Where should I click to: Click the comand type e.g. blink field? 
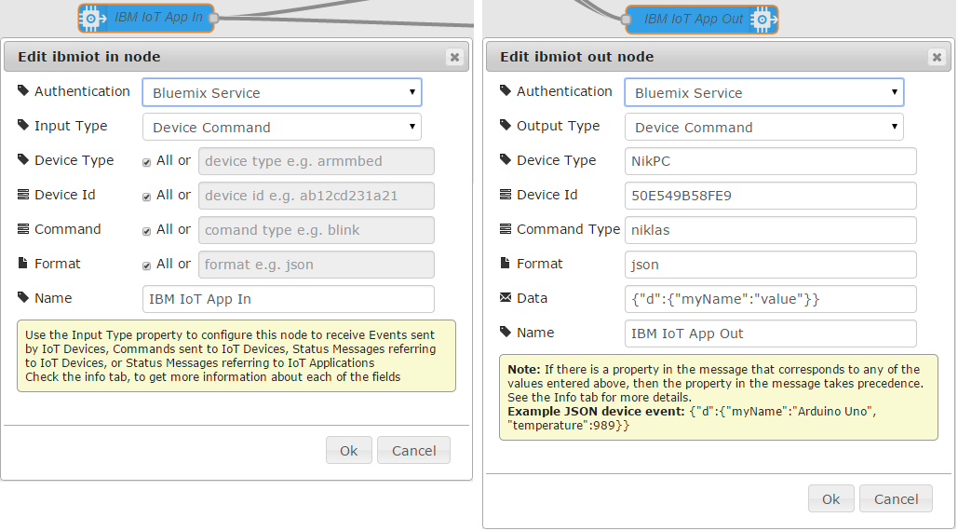[x=317, y=230]
